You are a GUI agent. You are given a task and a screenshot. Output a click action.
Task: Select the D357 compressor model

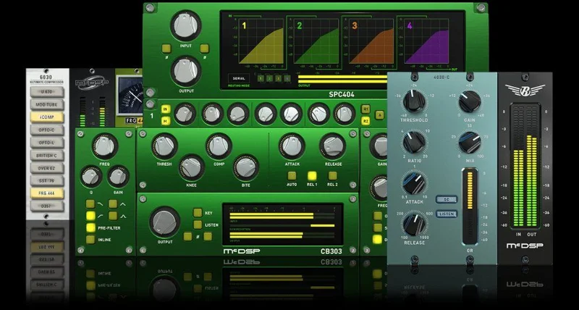pyautogui.click(x=47, y=206)
